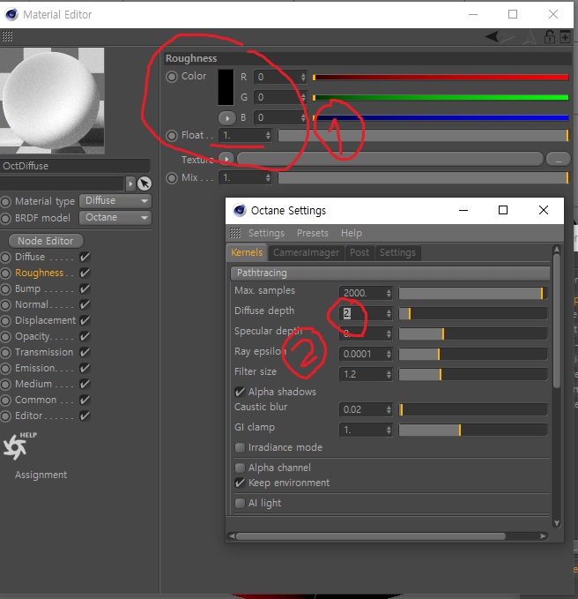Click the grip handle icon in Octane Settings
578x599 pixels.
[235, 233]
